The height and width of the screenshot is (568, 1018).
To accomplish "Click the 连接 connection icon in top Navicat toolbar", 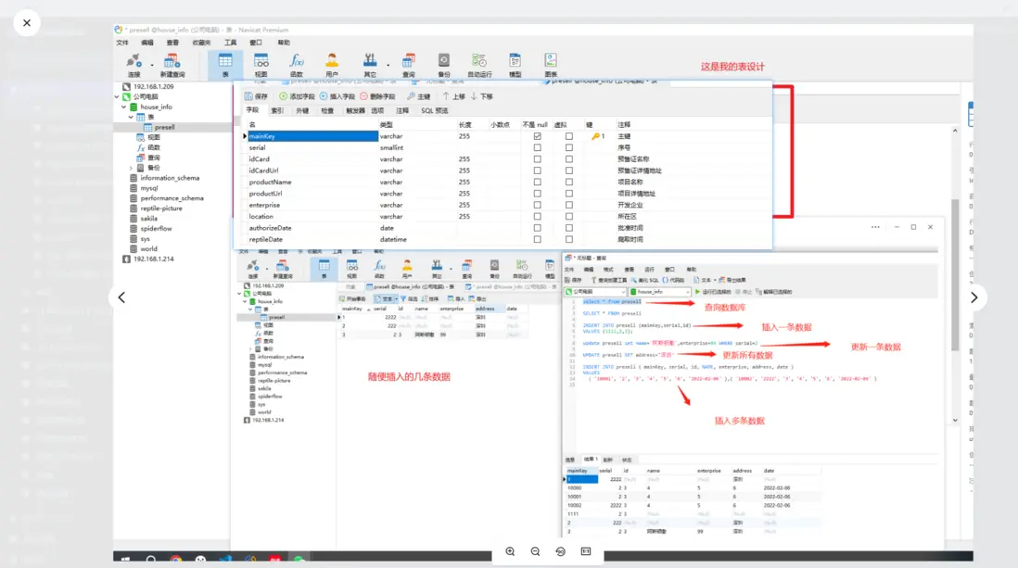I will (x=134, y=65).
